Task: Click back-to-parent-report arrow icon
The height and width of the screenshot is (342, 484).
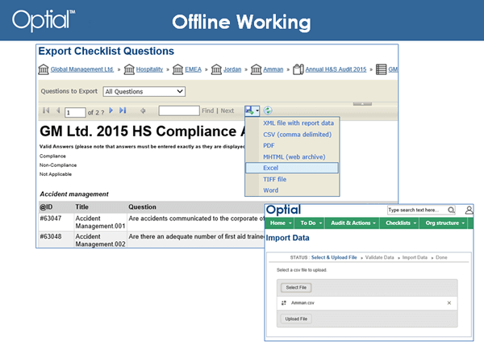Action: tap(143, 111)
